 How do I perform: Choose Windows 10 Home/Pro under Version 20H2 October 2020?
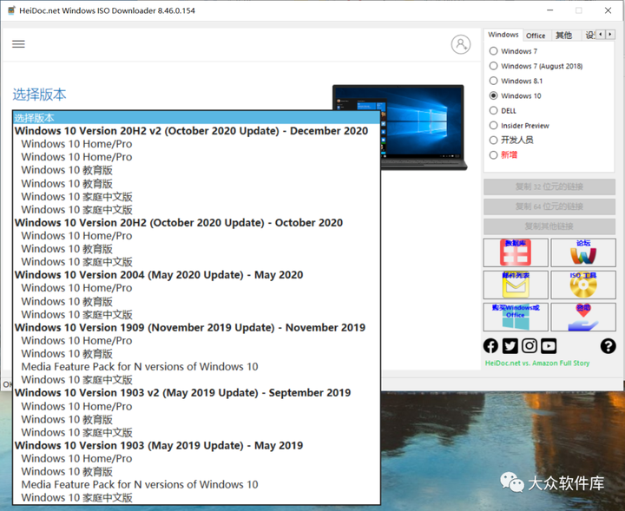pos(196,235)
